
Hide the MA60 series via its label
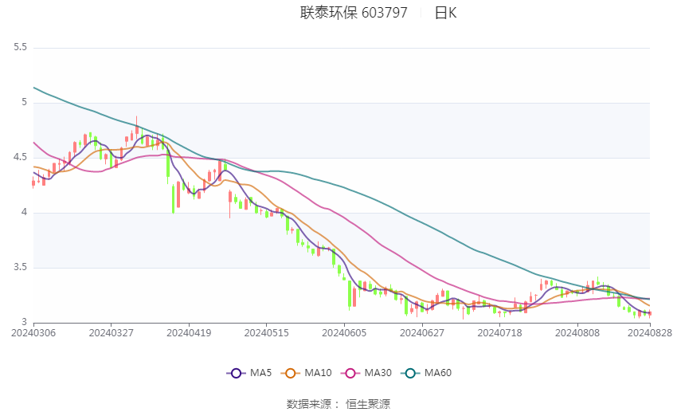click(438, 373)
